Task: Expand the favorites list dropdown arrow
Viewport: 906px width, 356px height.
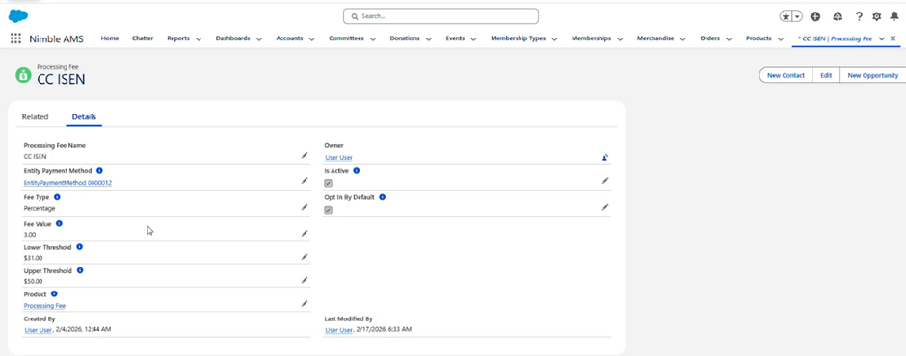Action: click(797, 16)
